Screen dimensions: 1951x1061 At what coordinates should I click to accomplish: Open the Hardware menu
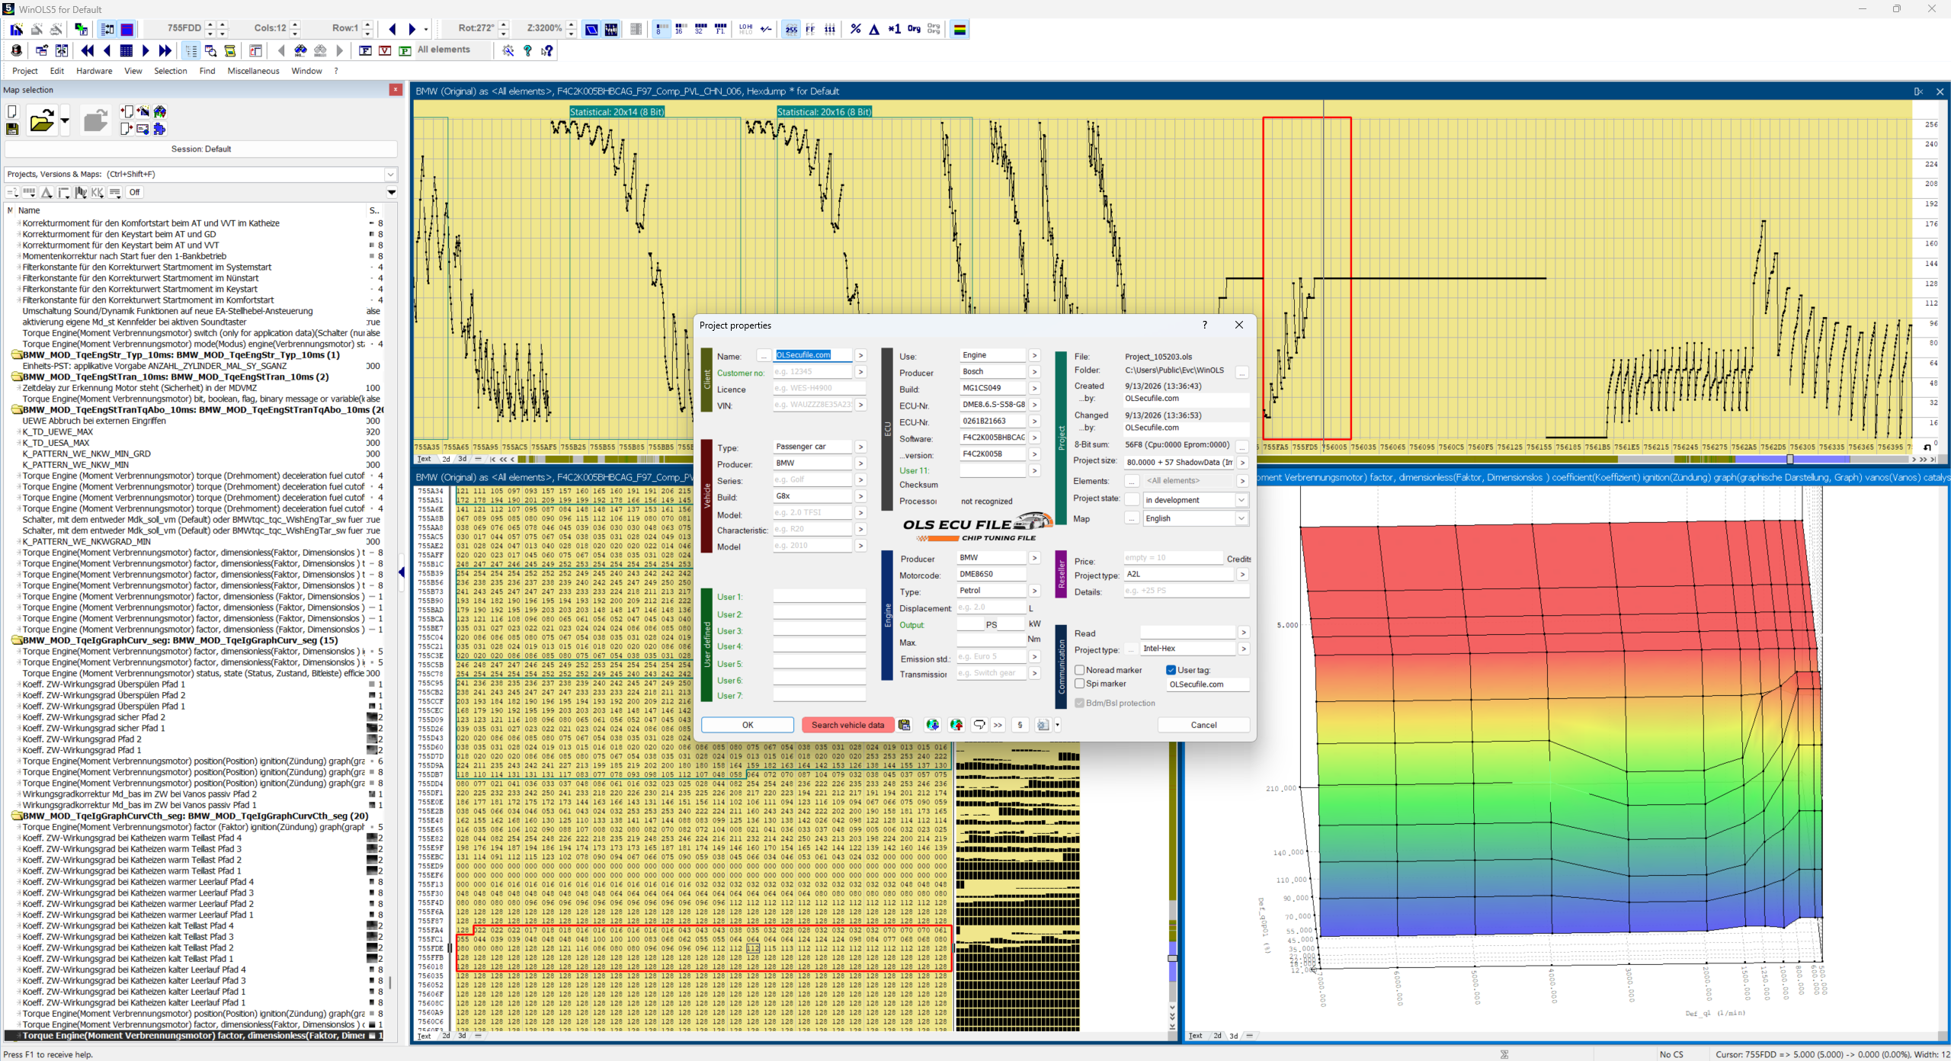point(94,71)
